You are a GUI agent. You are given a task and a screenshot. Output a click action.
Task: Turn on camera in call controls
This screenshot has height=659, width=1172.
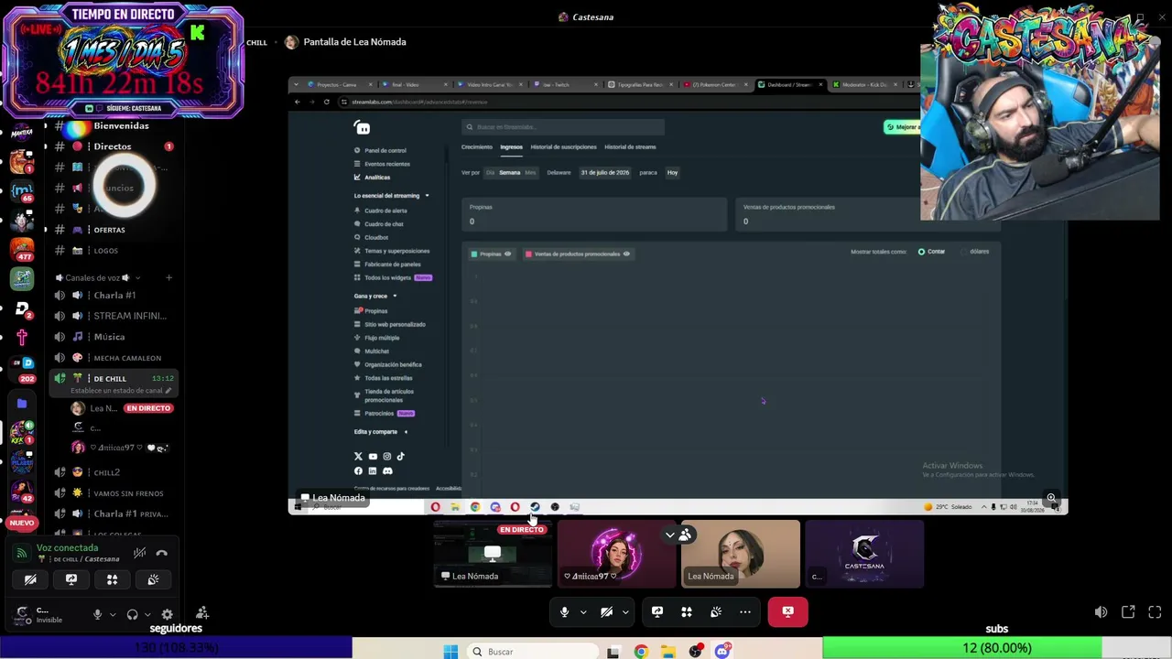click(x=606, y=612)
